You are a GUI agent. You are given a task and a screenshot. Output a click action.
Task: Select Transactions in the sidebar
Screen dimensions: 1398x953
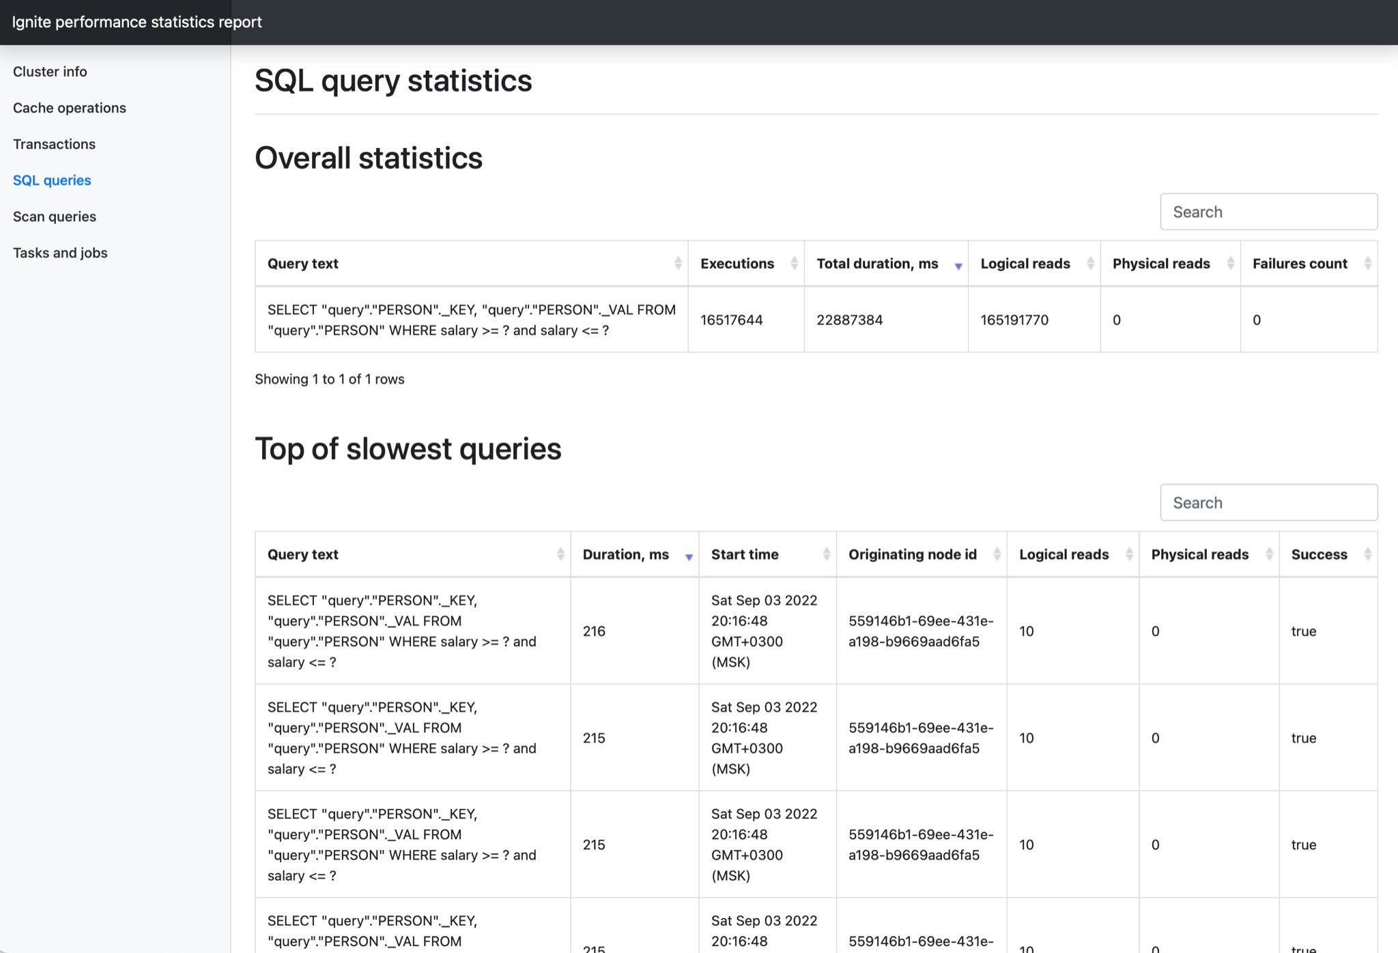[54, 144]
